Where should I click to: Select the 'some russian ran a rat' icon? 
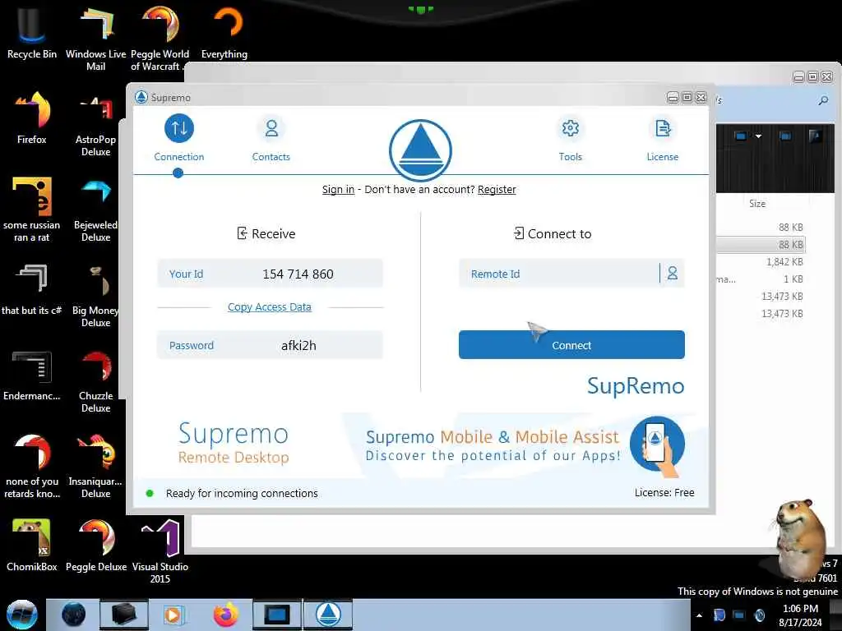[32, 210]
